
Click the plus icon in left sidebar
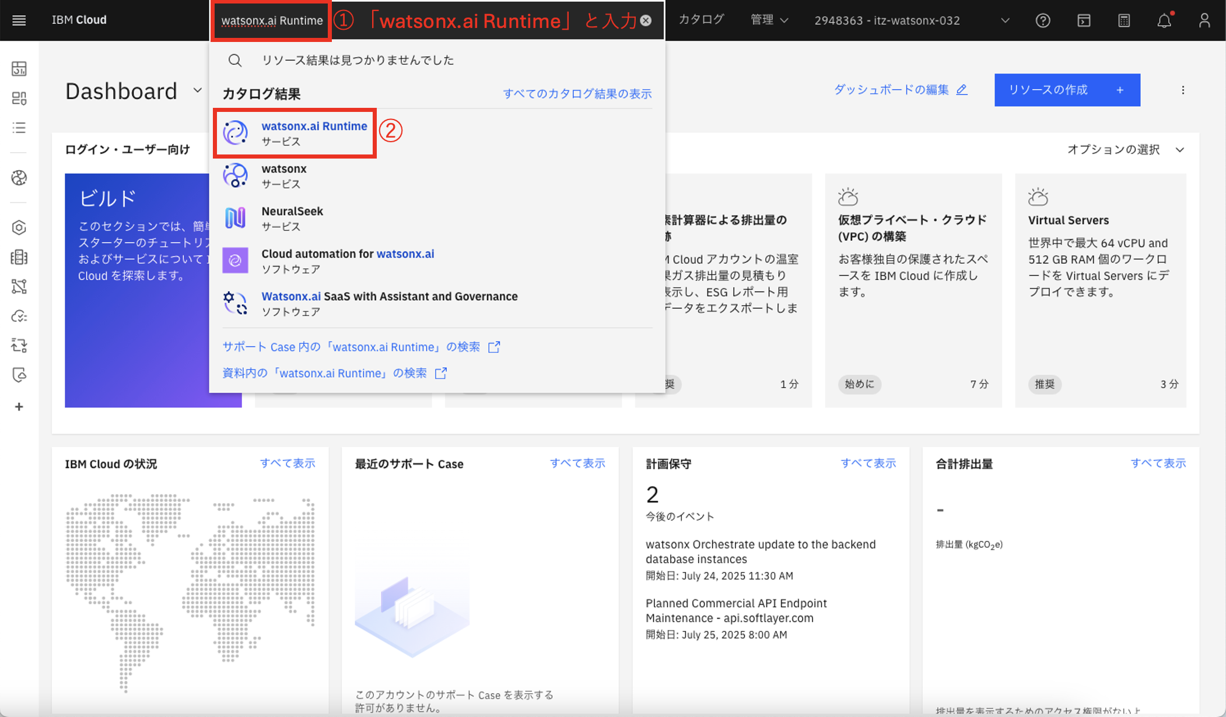tap(19, 406)
